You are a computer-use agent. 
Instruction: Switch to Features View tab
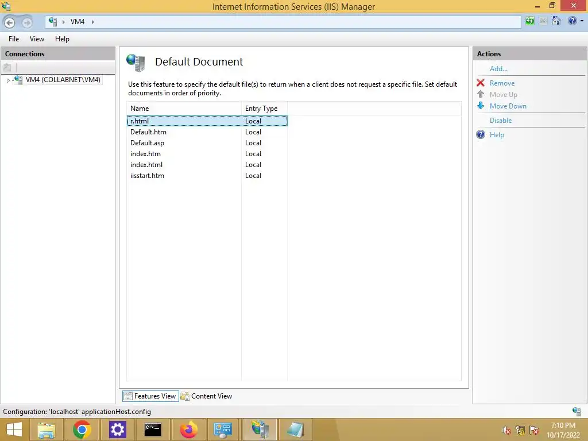click(x=150, y=396)
